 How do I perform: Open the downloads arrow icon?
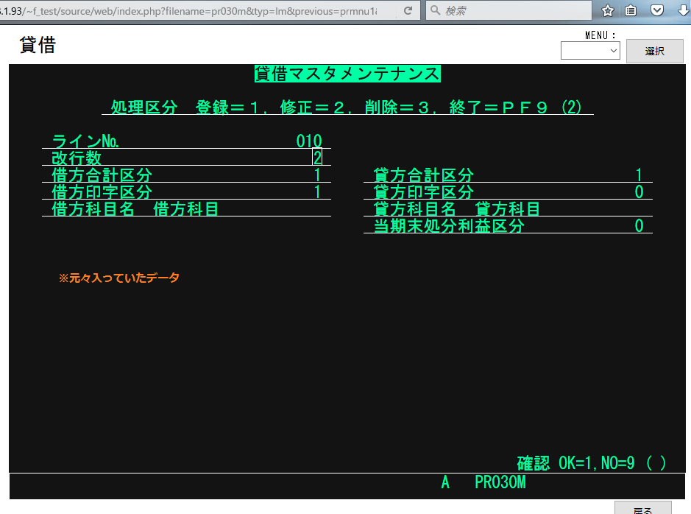682,11
